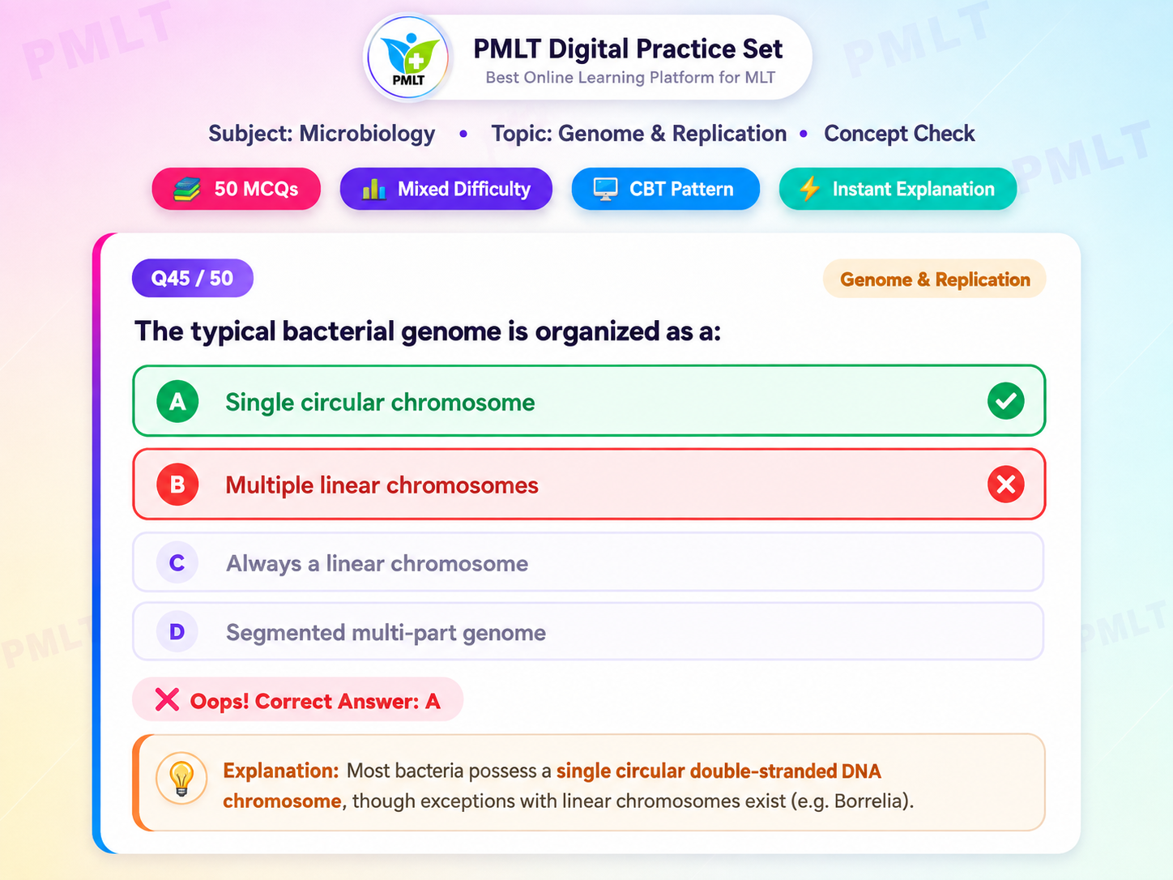Click the Q45 / 50 question counter badge
Screen dimensions: 1173x880
pyautogui.click(x=193, y=278)
